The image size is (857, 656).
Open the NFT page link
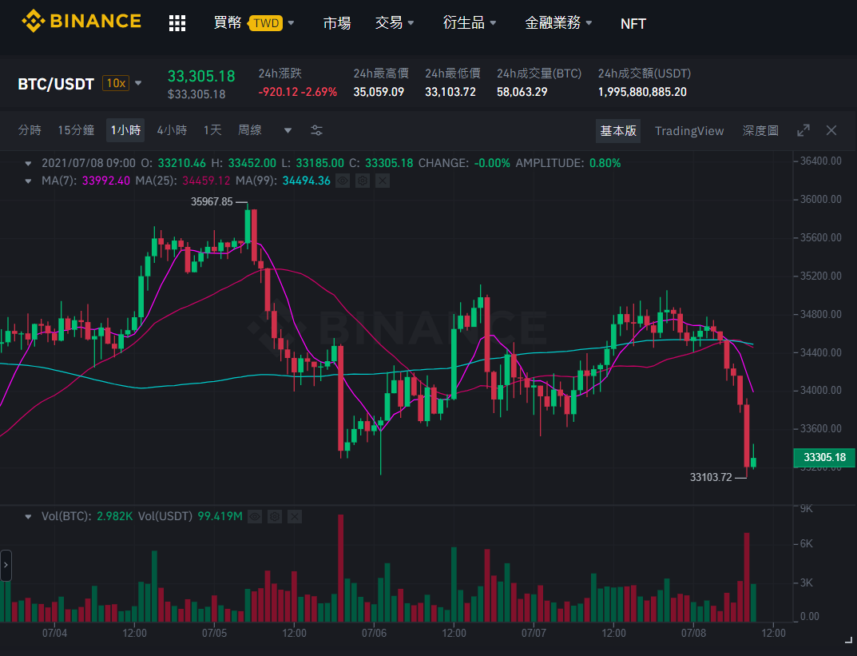point(633,23)
